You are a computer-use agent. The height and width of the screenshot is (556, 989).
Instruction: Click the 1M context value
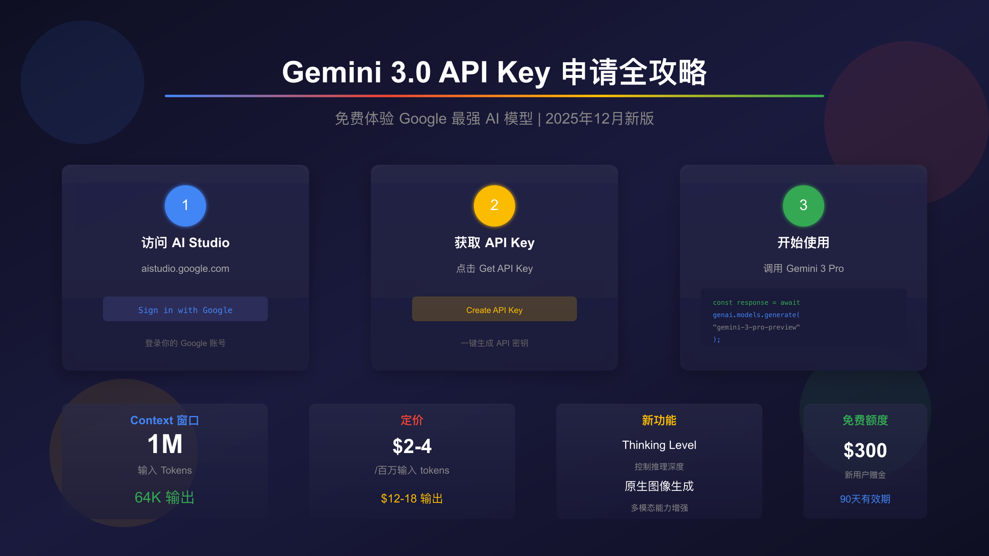pyautogui.click(x=165, y=444)
